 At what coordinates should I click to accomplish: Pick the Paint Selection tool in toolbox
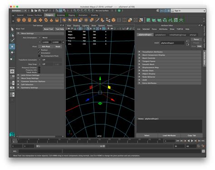(12, 41)
